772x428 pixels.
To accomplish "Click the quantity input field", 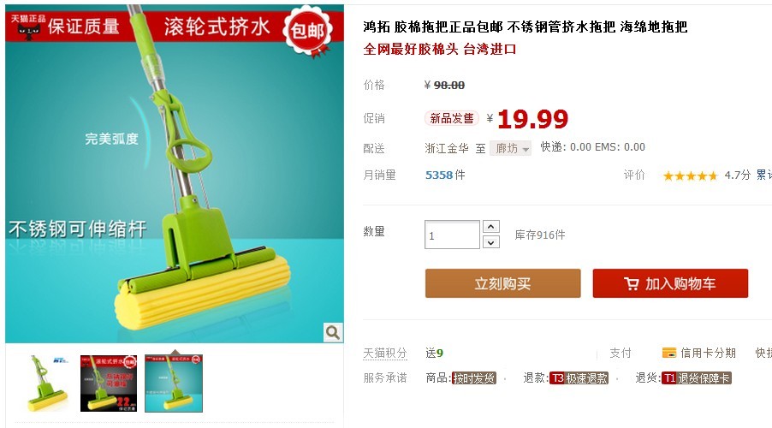I will (x=452, y=235).
